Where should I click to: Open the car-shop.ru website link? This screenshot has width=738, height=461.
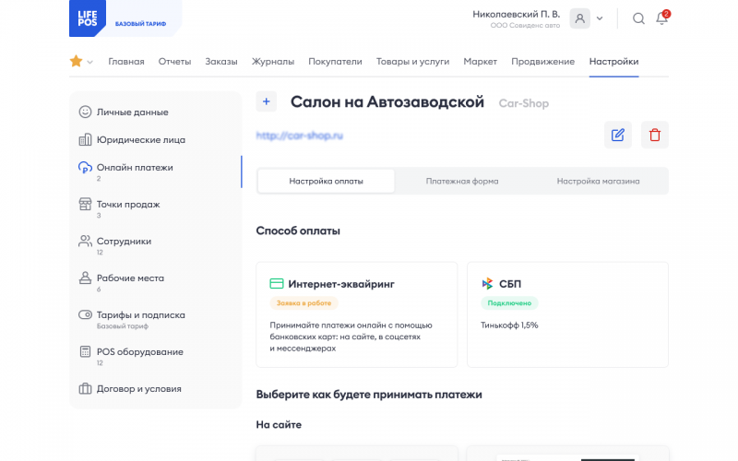[300, 136]
